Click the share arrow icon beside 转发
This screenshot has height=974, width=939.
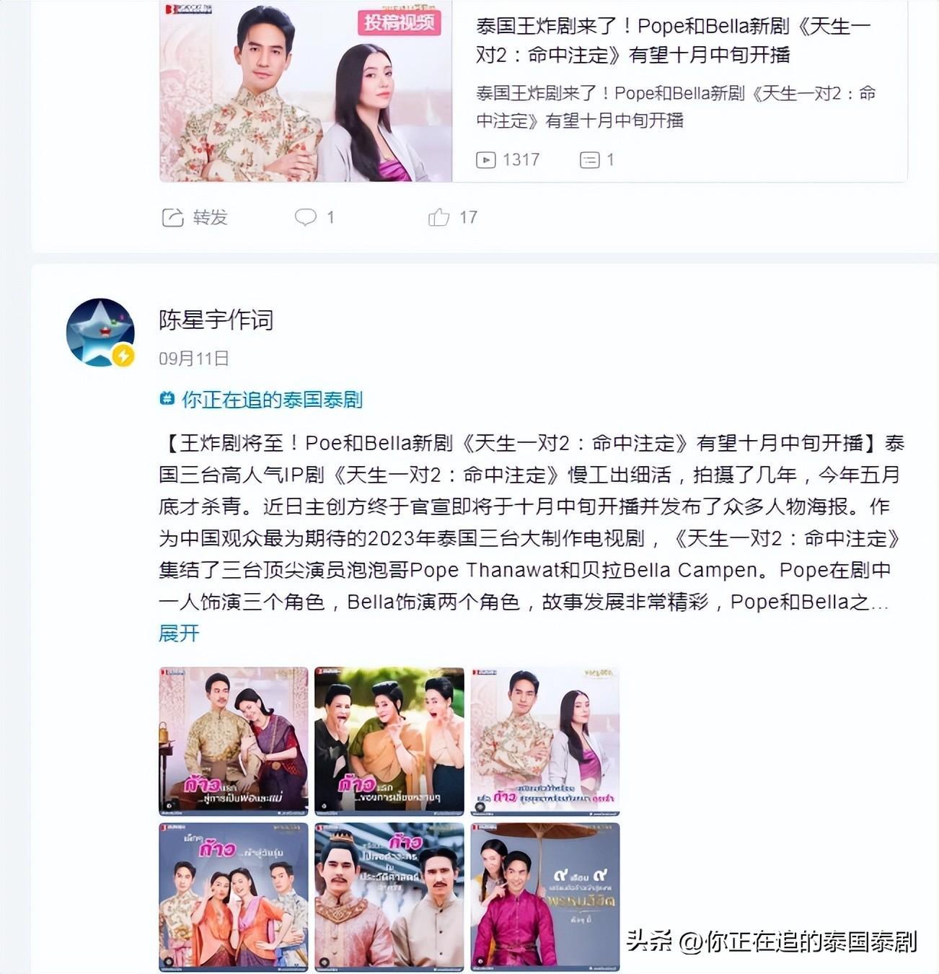[x=172, y=217]
